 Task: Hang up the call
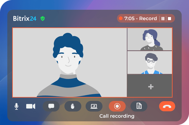tap(167, 106)
